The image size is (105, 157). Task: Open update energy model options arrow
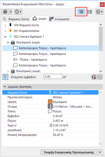21,12
